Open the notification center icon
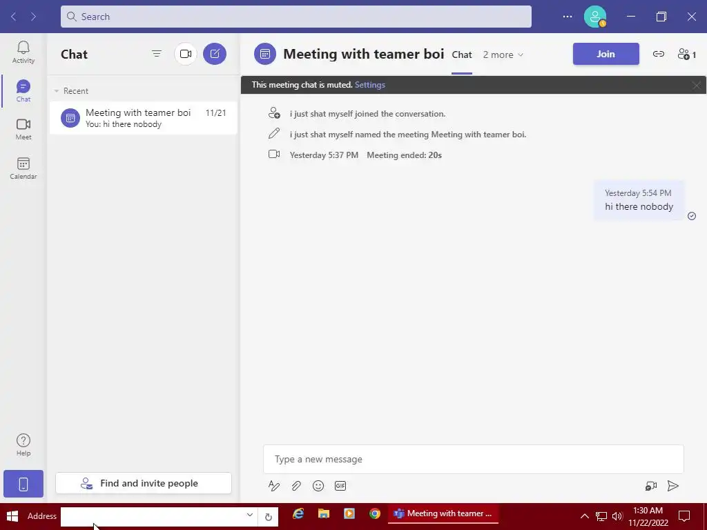This screenshot has width=707, height=530. point(684,516)
